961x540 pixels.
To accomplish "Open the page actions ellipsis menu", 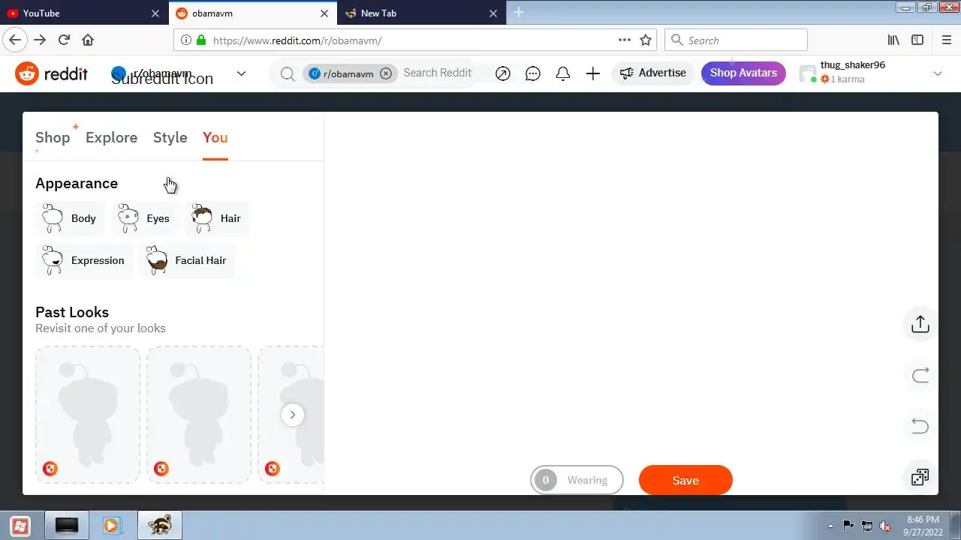I will (625, 40).
